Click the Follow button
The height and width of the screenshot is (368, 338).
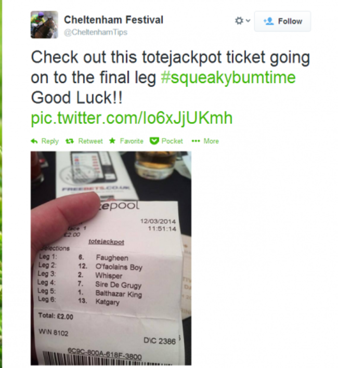click(282, 21)
